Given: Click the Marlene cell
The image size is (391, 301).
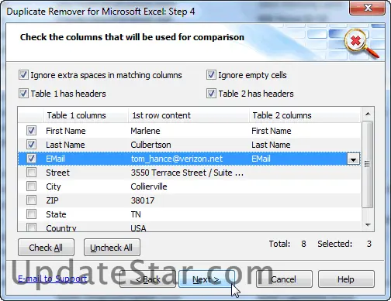Looking at the screenshot, I should click(x=145, y=131).
